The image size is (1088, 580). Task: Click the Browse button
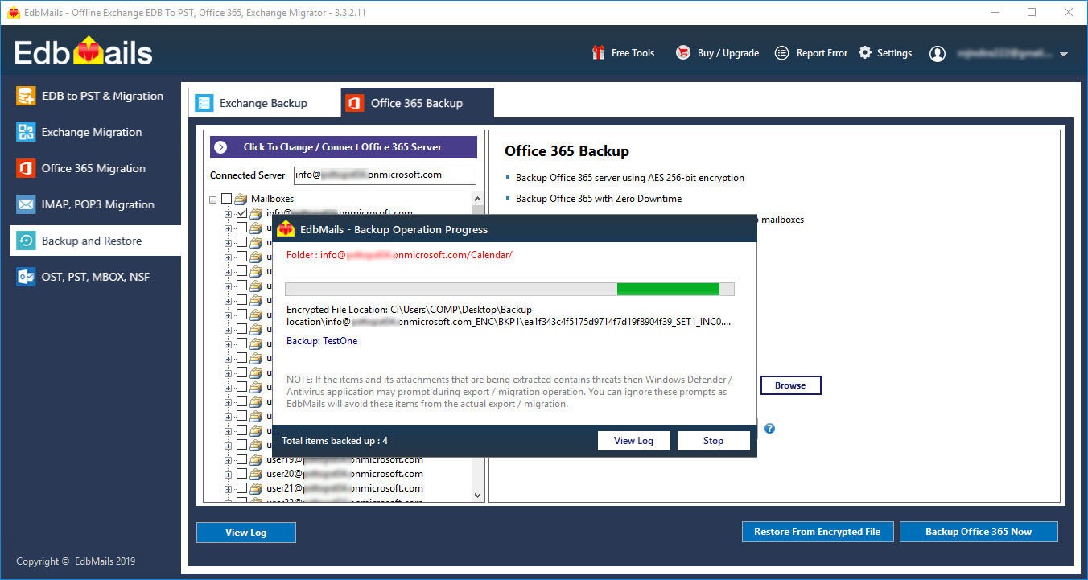tap(790, 385)
